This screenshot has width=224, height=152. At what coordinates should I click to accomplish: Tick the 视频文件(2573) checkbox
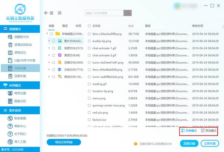tap(54, 48)
